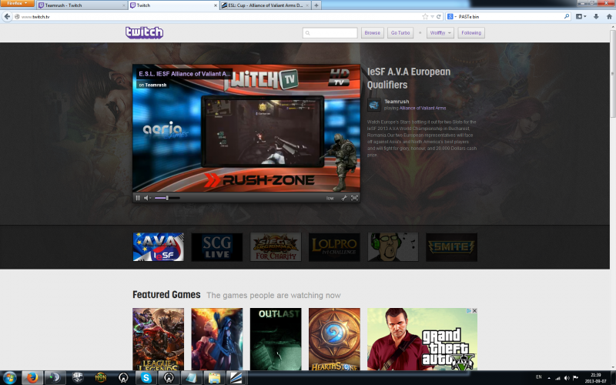The height and width of the screenshot is (385, 616).
Task: Select the SMITE featured thumbnail
Action: point(451,246)
